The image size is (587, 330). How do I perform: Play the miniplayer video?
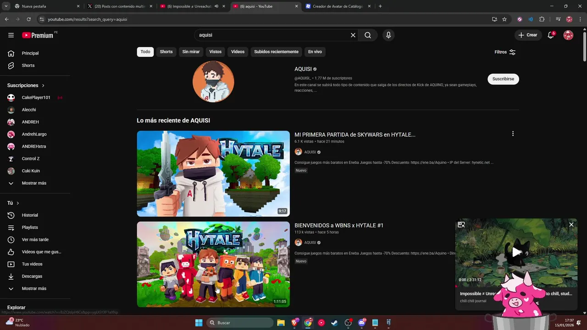pyautogui.click(x=516, y=252)
